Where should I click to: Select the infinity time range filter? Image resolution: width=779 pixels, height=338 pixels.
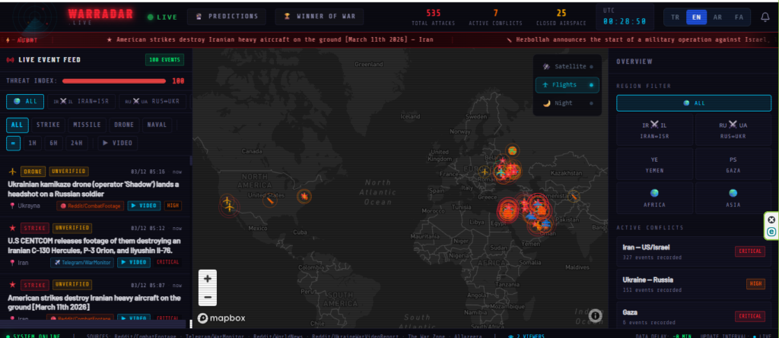(13, 142)
